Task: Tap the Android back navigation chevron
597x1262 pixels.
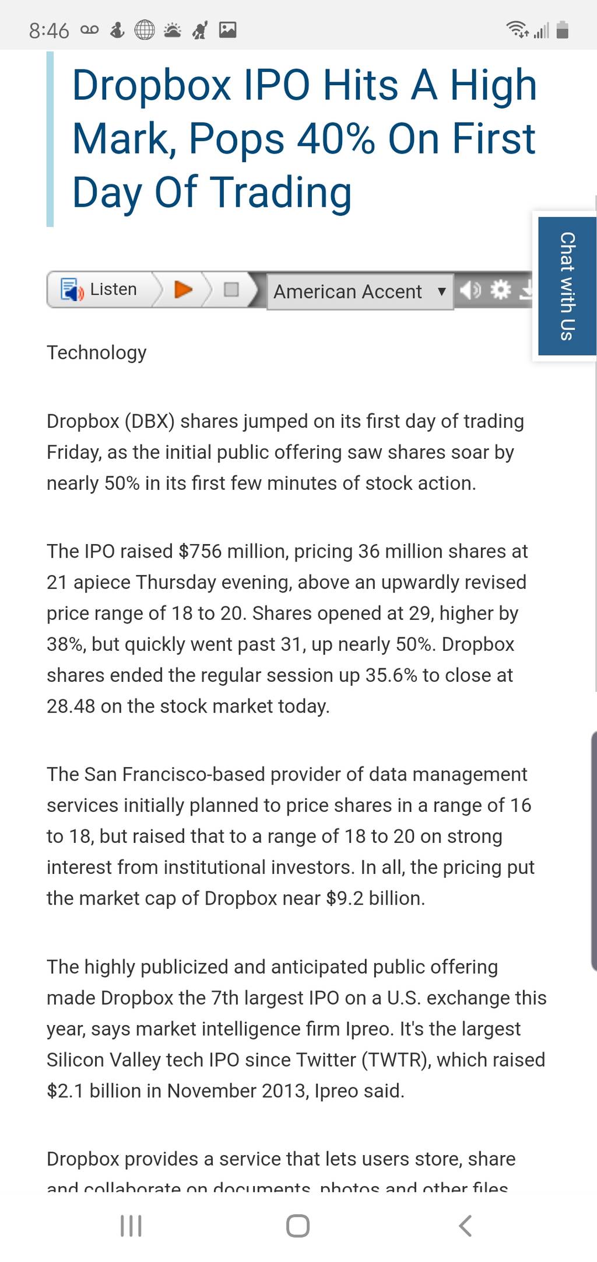Action: [x=465, y=1226]
